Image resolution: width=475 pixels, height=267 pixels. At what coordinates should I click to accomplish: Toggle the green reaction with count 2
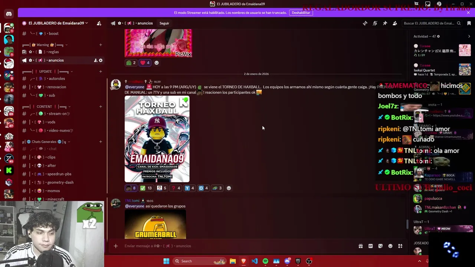click(x=131, y=63)
